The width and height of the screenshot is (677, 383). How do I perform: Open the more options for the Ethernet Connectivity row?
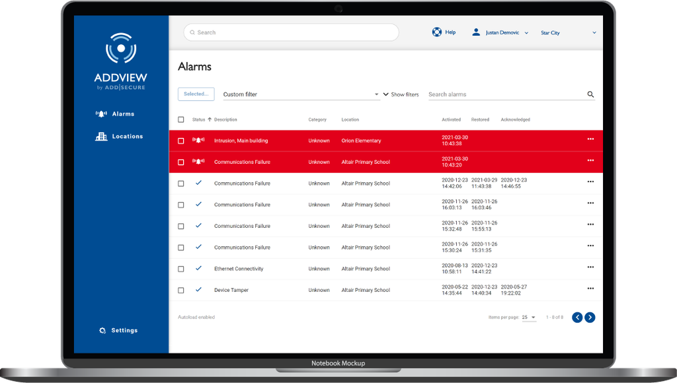[590, 267]
